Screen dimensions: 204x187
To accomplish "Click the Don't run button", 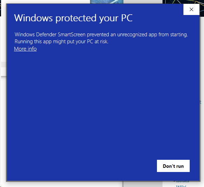I will 173,166.
